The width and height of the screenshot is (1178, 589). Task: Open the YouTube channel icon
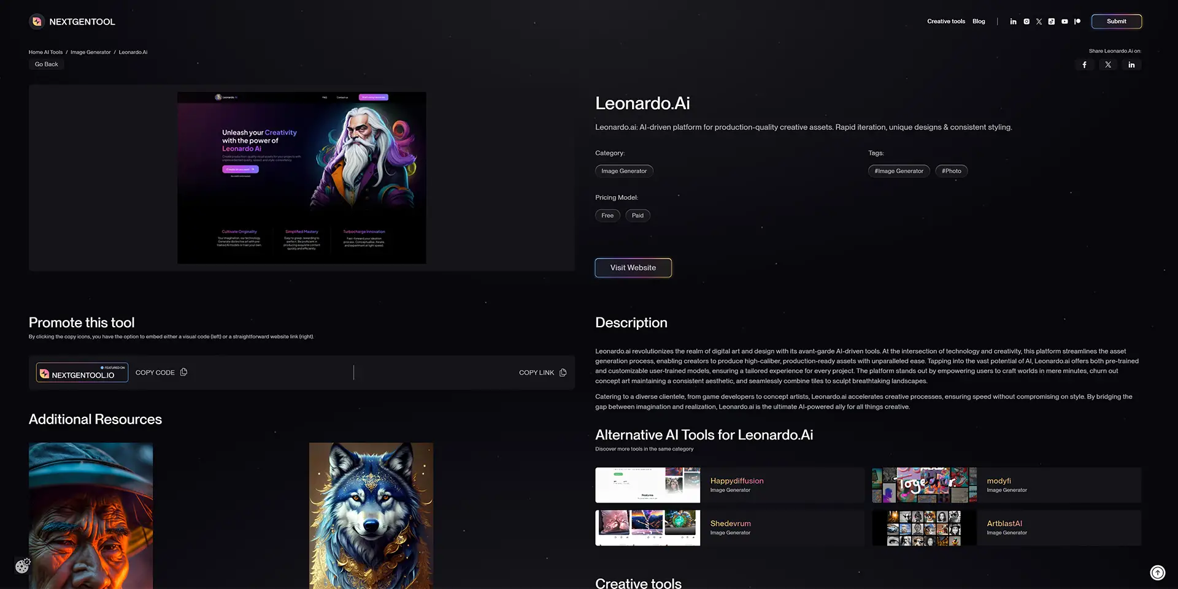click(x=1064, y=21)
